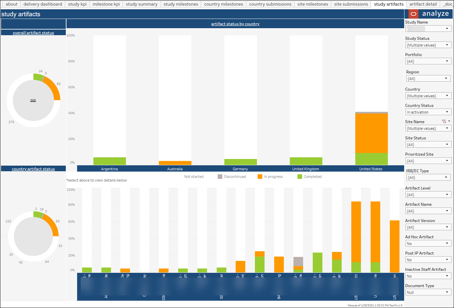Change the Country Status filter from In activation
Image resolution: width=454 pixels, height=308 pixels.
428,112
